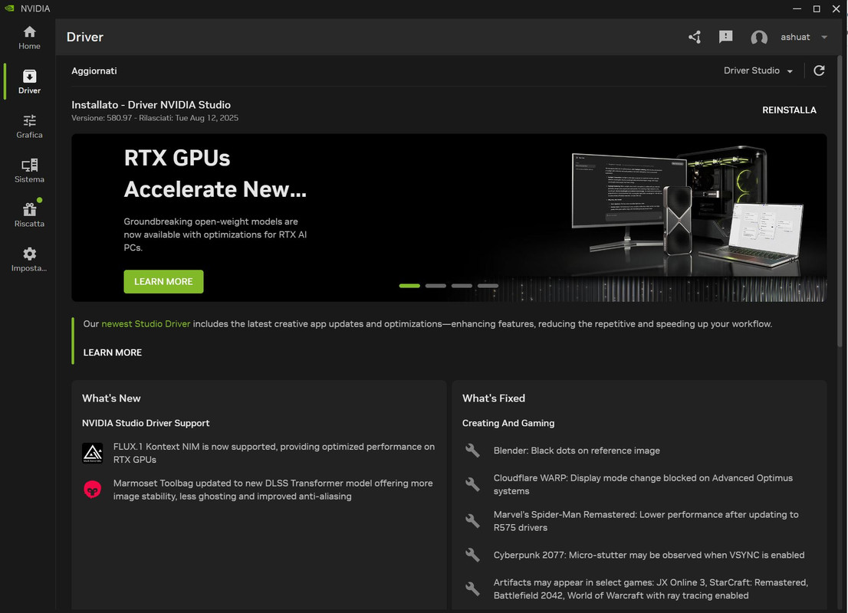The image size is (848, 613).
Task: Click the vertical scrollbar thumb
Action: (840, 201)
